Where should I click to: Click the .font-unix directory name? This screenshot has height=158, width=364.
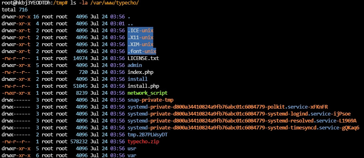pos(142,51)
